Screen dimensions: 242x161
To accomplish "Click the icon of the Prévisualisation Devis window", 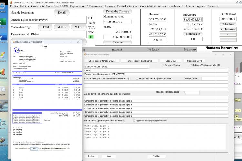I will [x=13, y=42].
